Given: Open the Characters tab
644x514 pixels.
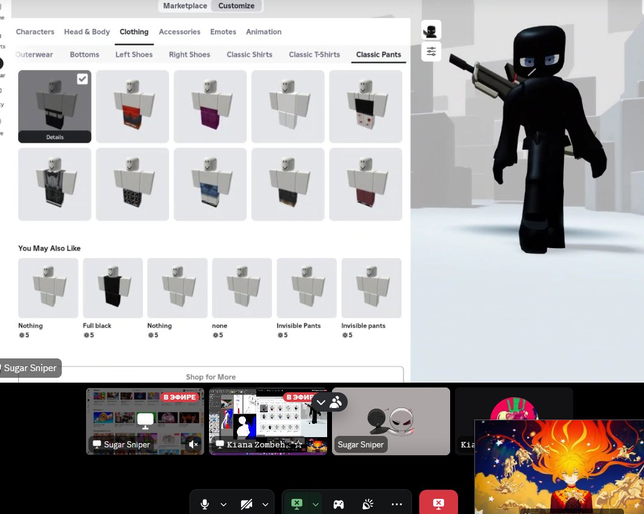Looking at the screenshot, I should click(35, 31).
